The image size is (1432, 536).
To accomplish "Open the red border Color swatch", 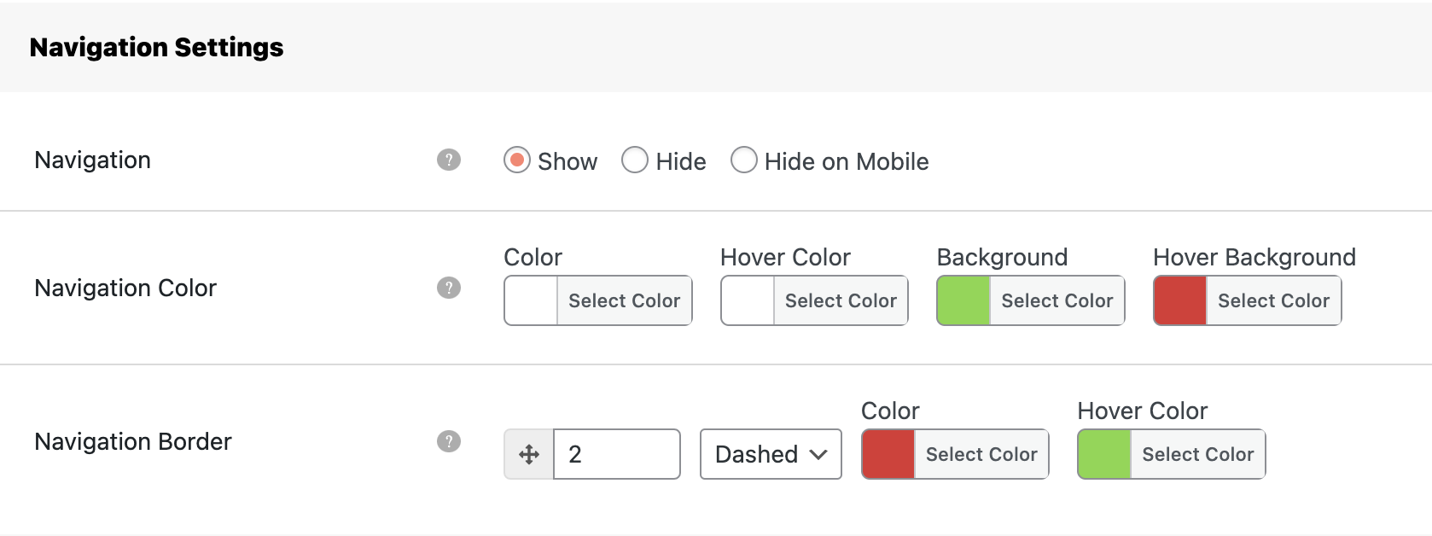I will coord(888,454).
